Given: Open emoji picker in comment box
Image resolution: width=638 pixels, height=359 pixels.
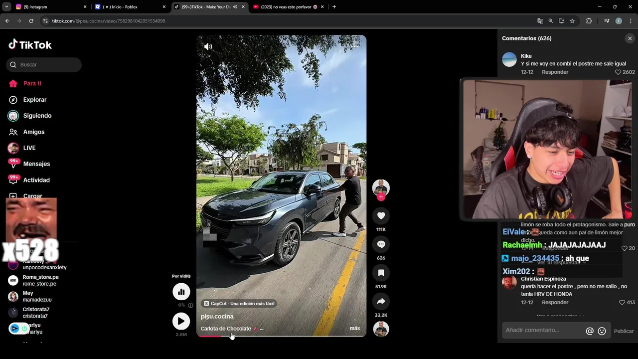Looking at the screenshot, I should tap(602, 331).
